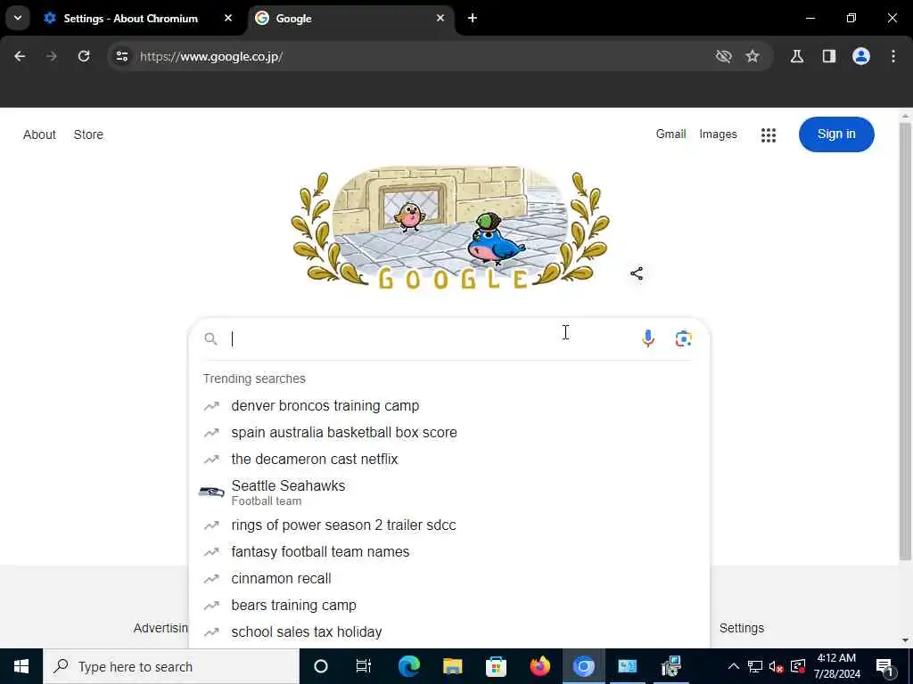Open the Windows Start menu
Screen dimensions: 913x684
click(21, 666)
